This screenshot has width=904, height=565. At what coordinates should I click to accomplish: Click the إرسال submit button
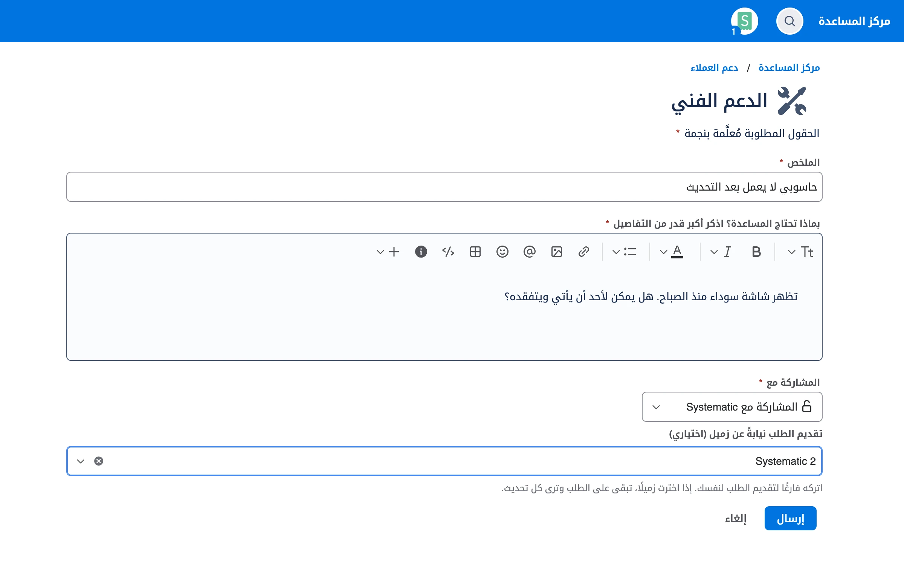coord(790,518)
